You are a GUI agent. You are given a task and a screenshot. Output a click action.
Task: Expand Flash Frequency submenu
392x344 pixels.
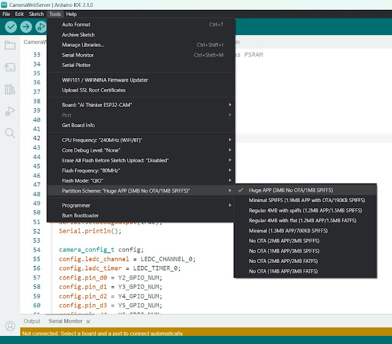(x=141, y=171)
